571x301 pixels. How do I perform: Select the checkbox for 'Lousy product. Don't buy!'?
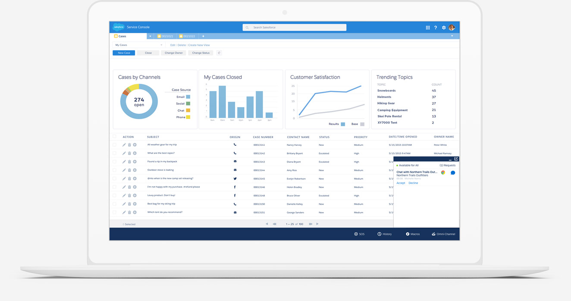115,196
